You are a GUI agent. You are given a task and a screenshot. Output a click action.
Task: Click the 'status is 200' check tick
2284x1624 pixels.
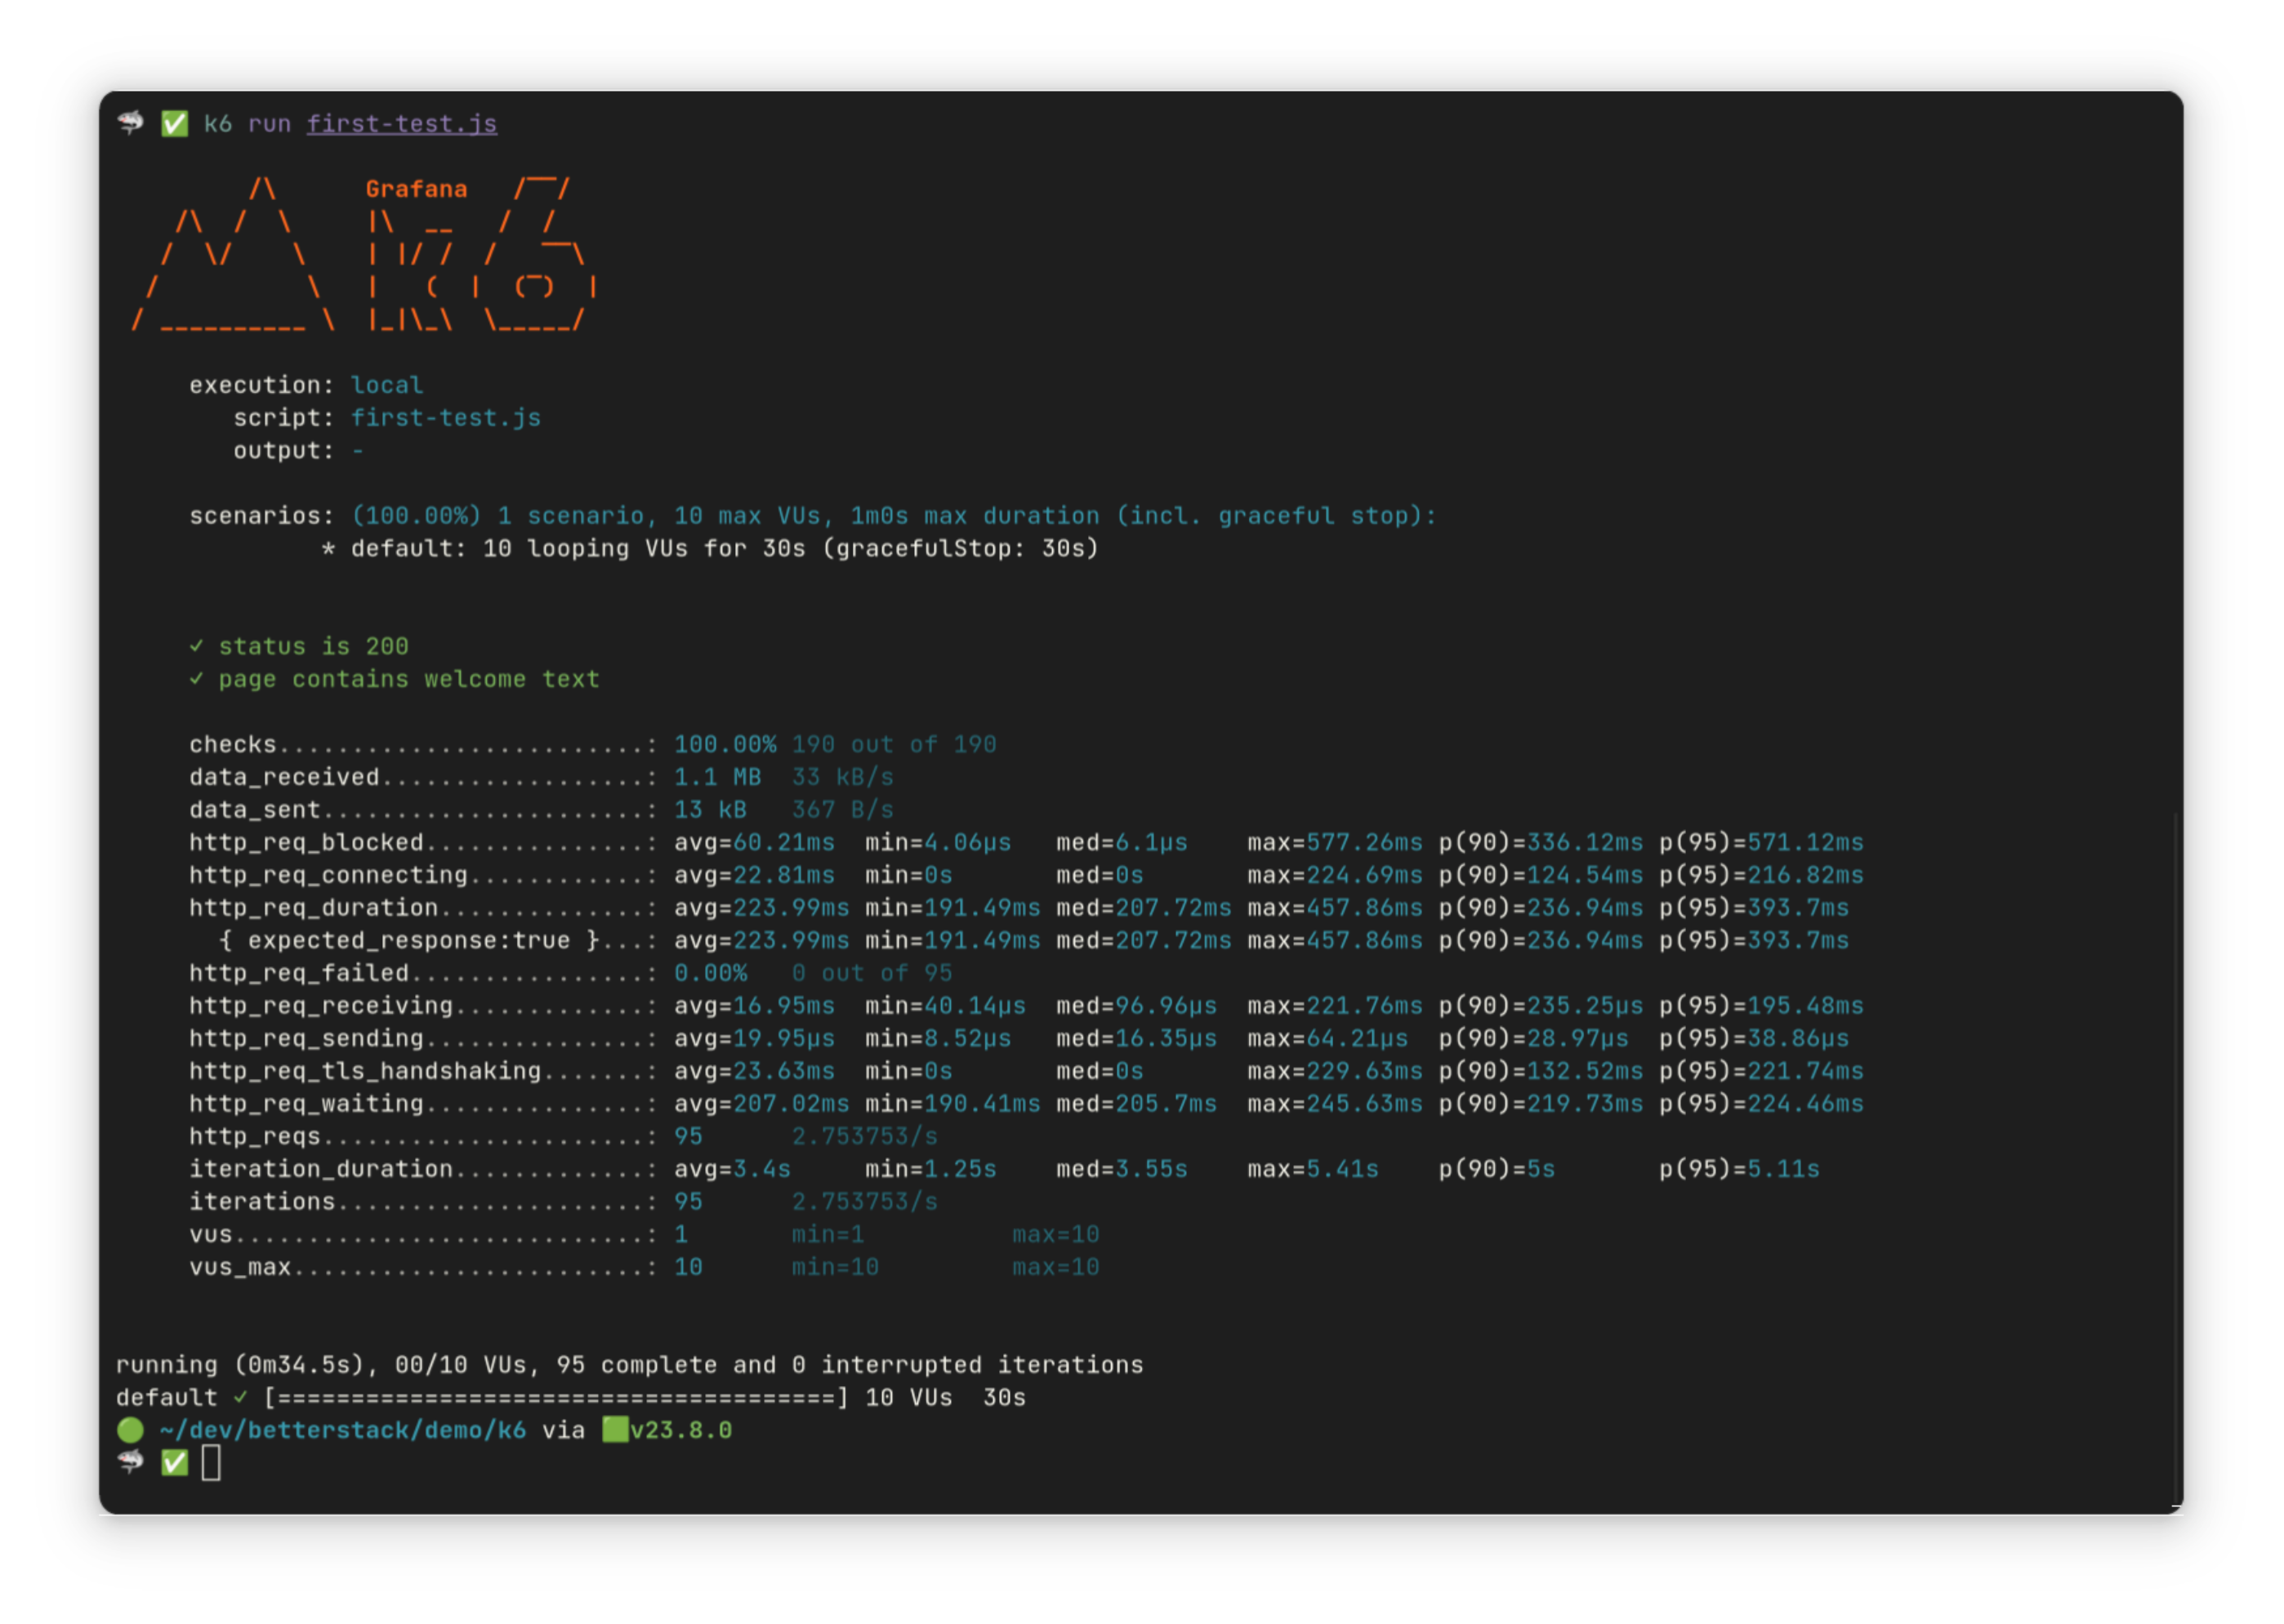pyautogui.click(x=196, y=646)
